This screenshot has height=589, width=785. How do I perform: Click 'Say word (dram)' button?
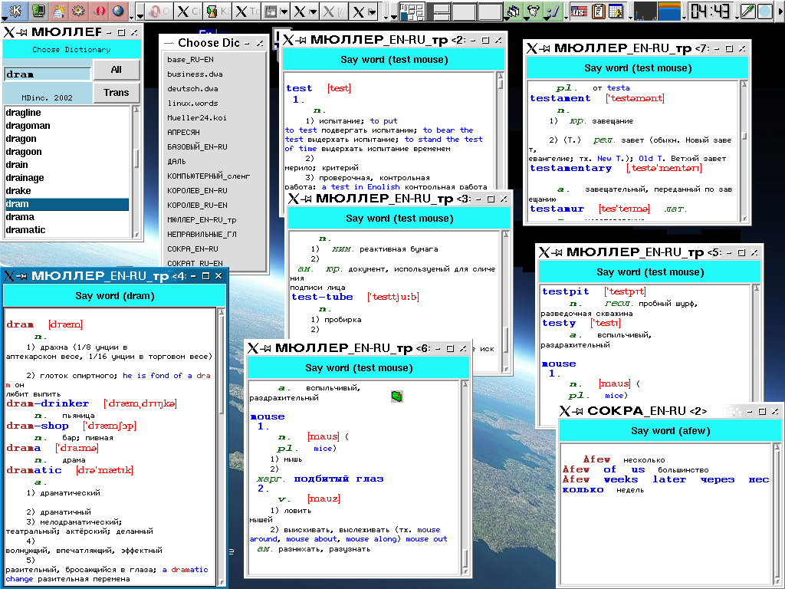(x=115, y=296)
